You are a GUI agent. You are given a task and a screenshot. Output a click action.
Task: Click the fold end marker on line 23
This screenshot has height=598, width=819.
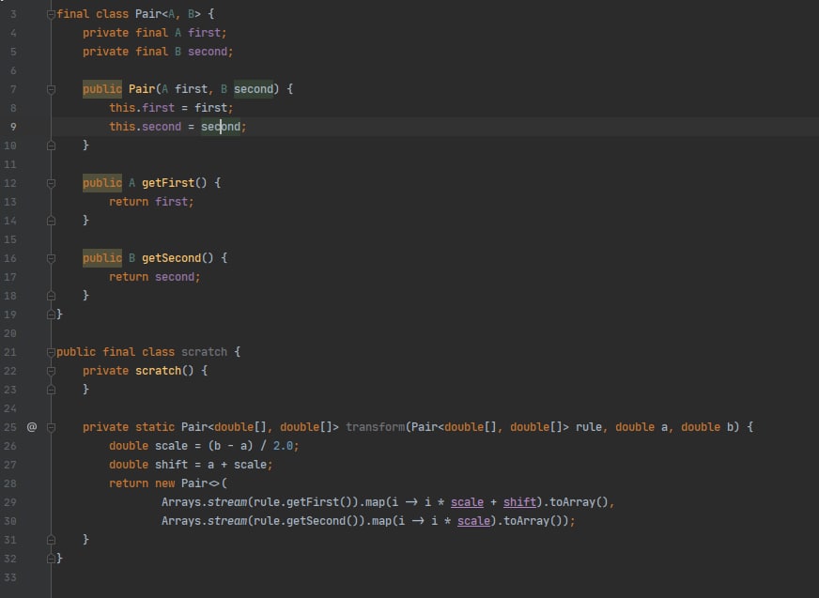51,390
